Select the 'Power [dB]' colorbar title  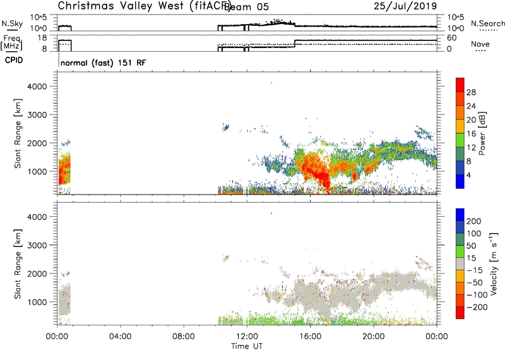(x=482, y=133)
